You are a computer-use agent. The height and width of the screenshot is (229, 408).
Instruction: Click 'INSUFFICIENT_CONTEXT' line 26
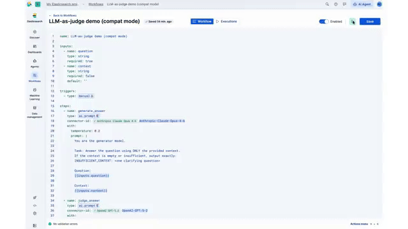coord(117,161)
